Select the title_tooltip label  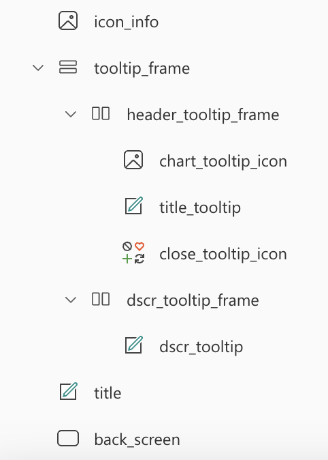tap(200, 207)
